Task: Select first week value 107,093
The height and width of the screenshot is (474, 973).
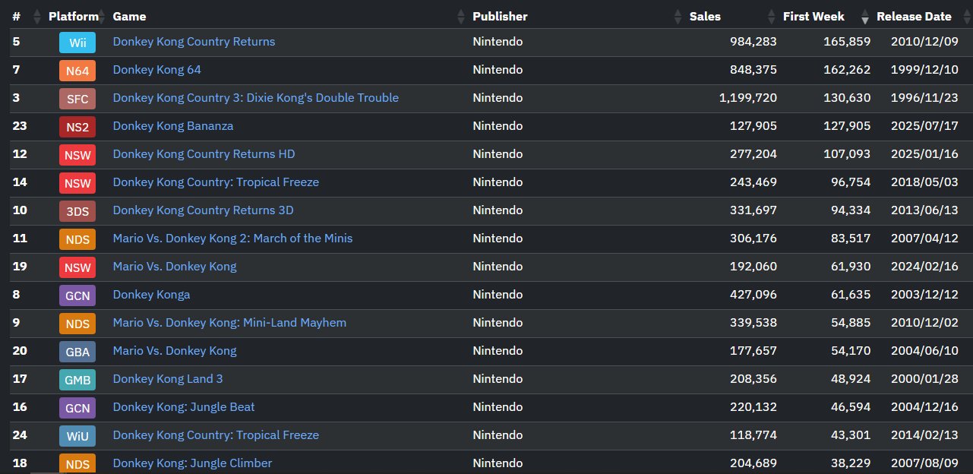Action: (x=847, y=154)
